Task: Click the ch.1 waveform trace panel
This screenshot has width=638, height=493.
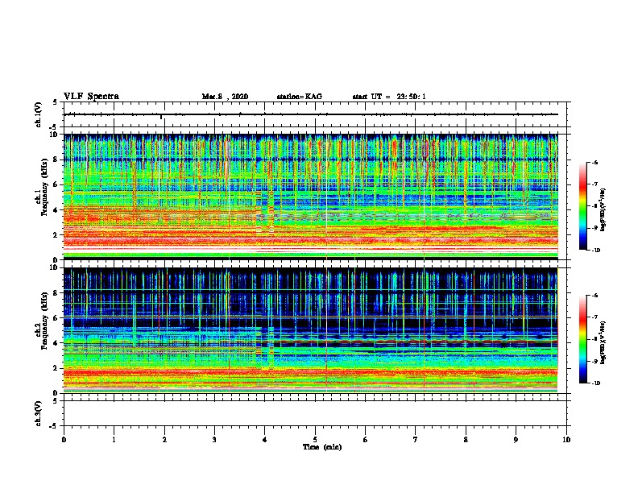Action: (315, 114)
